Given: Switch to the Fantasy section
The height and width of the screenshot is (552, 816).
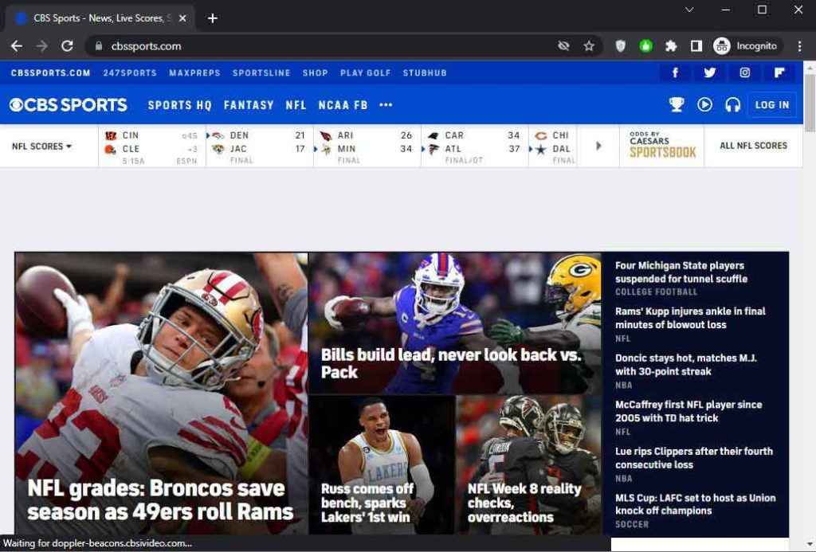Looking at the screenshot, I should pyautogui.click(x=249, y=104).
